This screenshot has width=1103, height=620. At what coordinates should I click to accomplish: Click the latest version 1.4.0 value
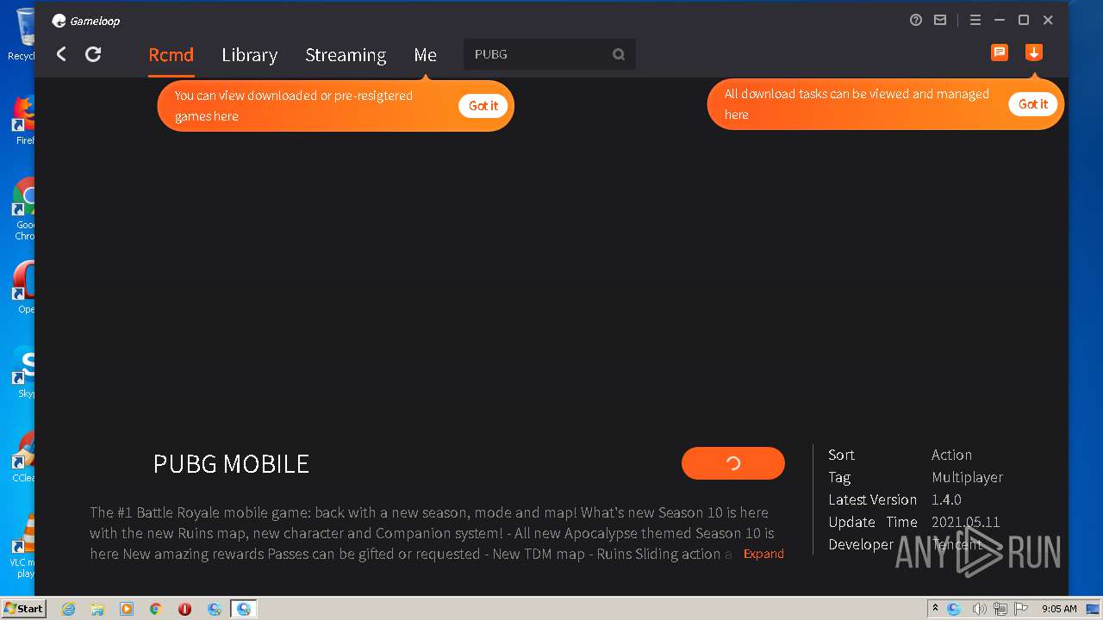(x=946, y=499)
